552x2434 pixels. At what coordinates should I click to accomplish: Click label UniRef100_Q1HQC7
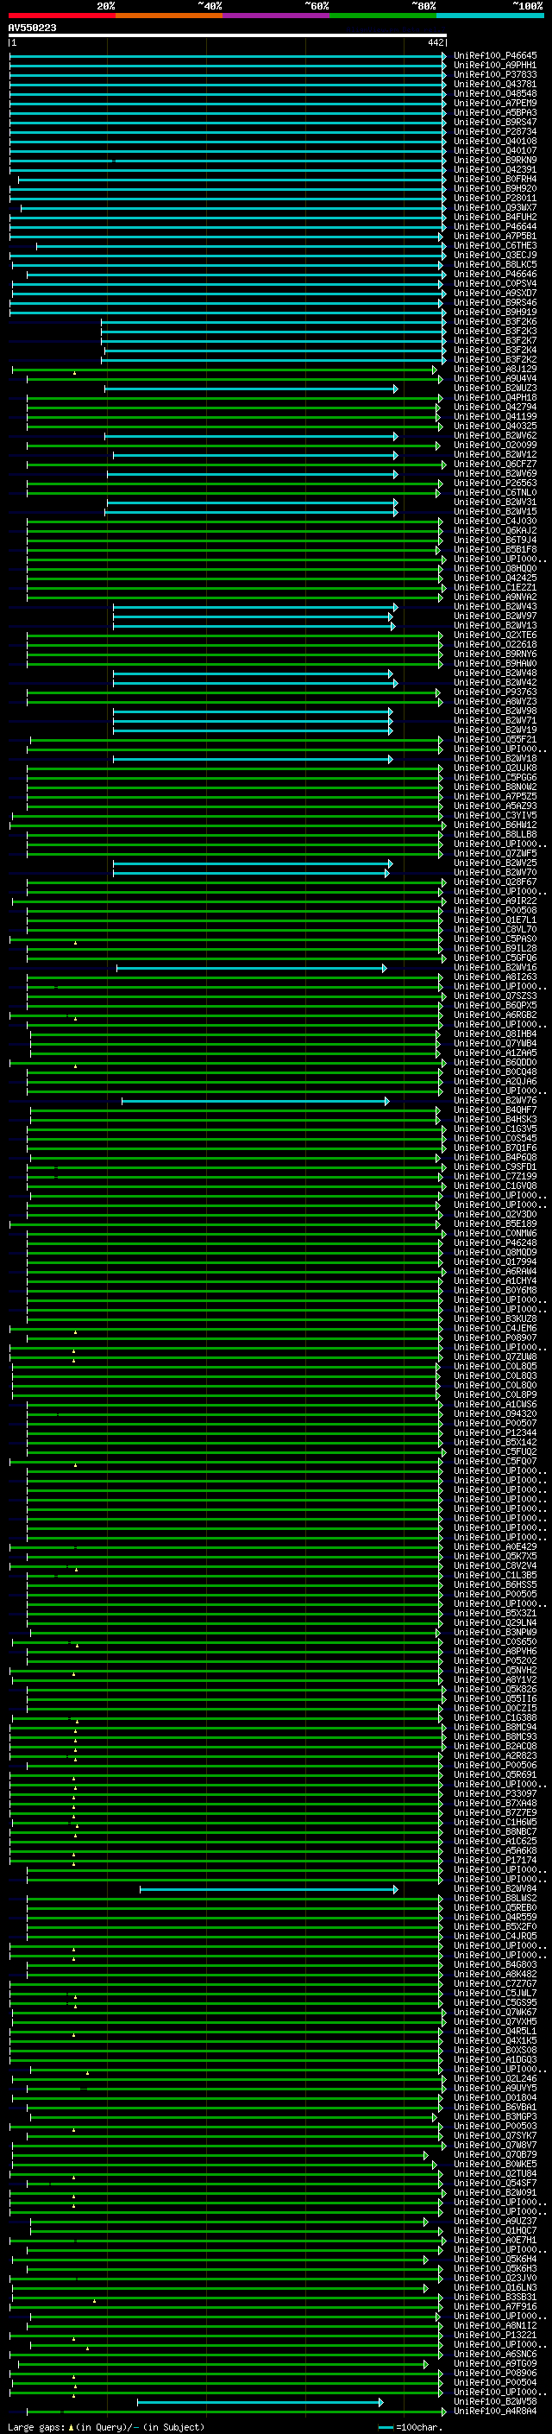tap(495, 2231)
